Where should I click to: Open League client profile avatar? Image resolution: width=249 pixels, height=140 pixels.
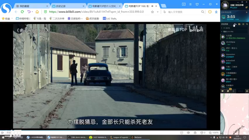[x=225, y=5]
